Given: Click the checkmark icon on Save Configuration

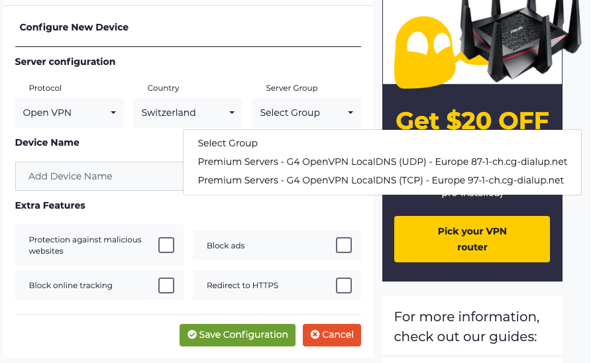Looking at the screenshot, I should [192, 335].
